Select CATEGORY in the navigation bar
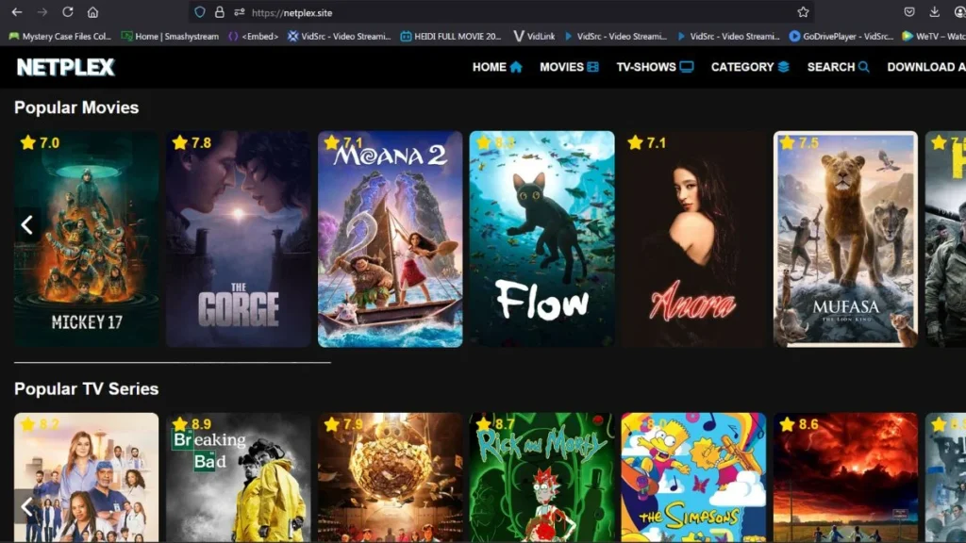This screenshot has width=966, height=543. pos(741,67)
